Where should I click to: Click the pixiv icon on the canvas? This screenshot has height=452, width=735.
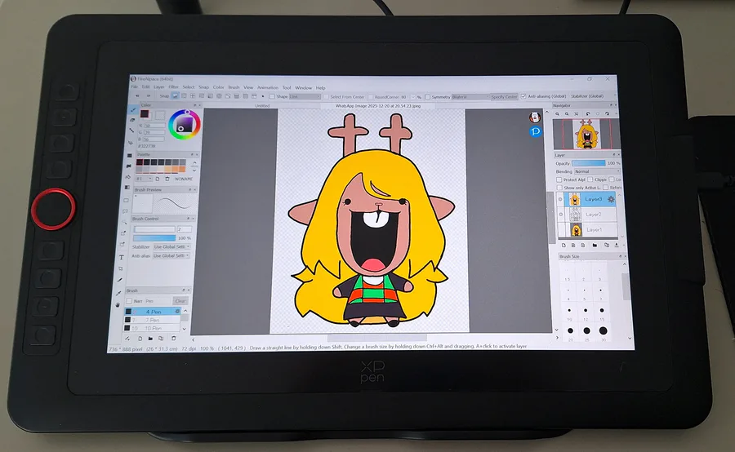pyautogui.click(x=535, y=131)
